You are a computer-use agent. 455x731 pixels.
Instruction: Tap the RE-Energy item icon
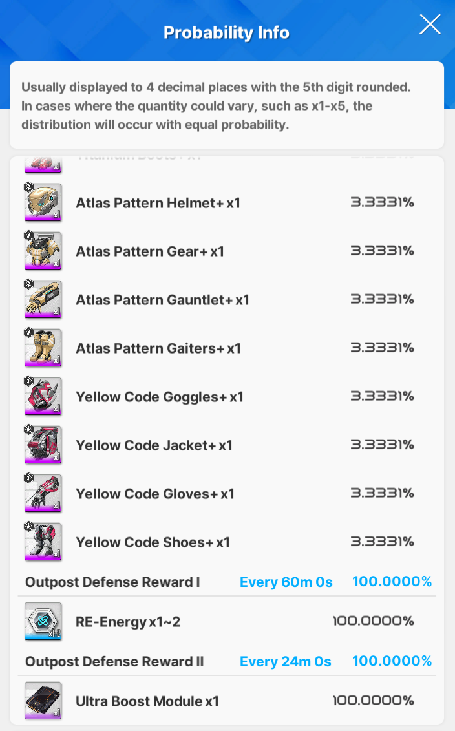coord(43,621)
